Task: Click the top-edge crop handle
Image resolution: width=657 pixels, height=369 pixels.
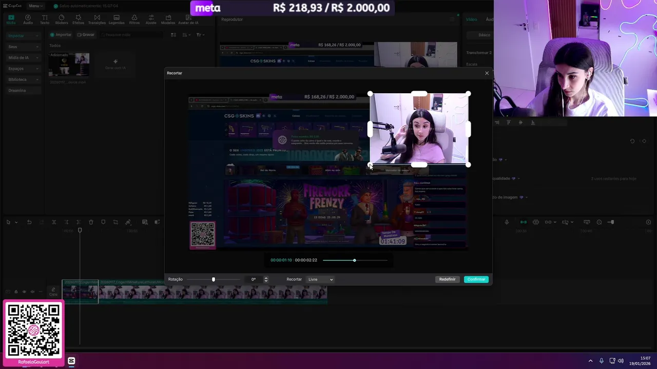Action: [419, 93]
